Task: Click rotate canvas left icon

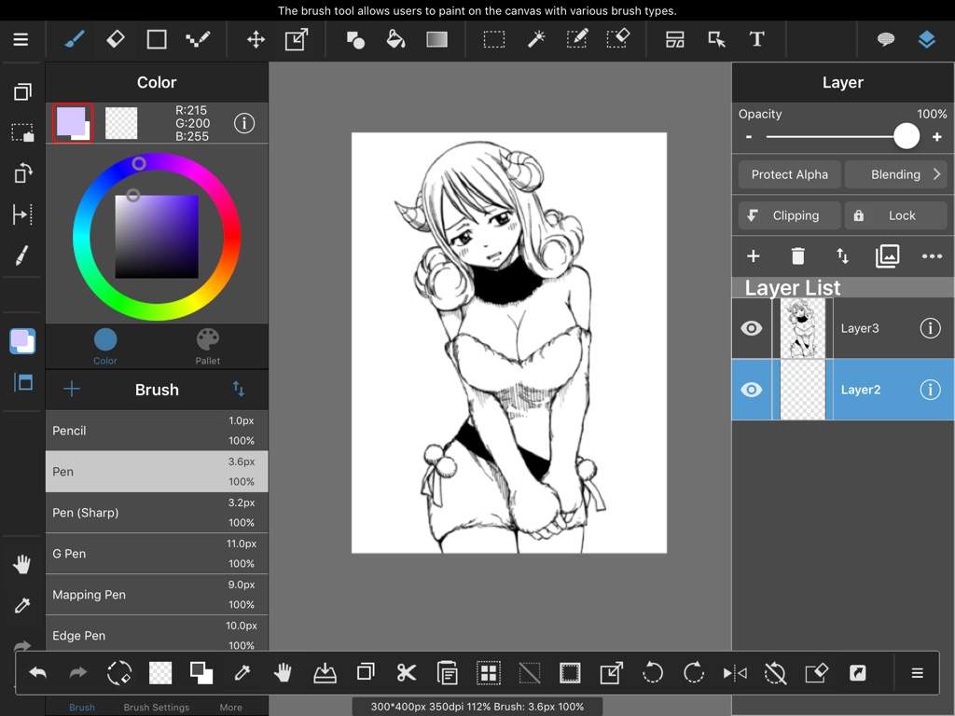Action: coord(652,673)
